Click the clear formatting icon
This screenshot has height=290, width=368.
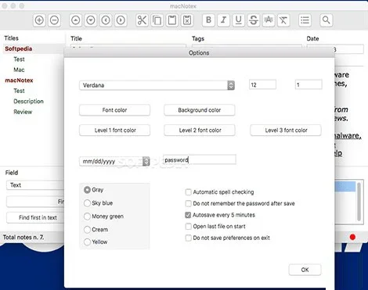[283, 20]
